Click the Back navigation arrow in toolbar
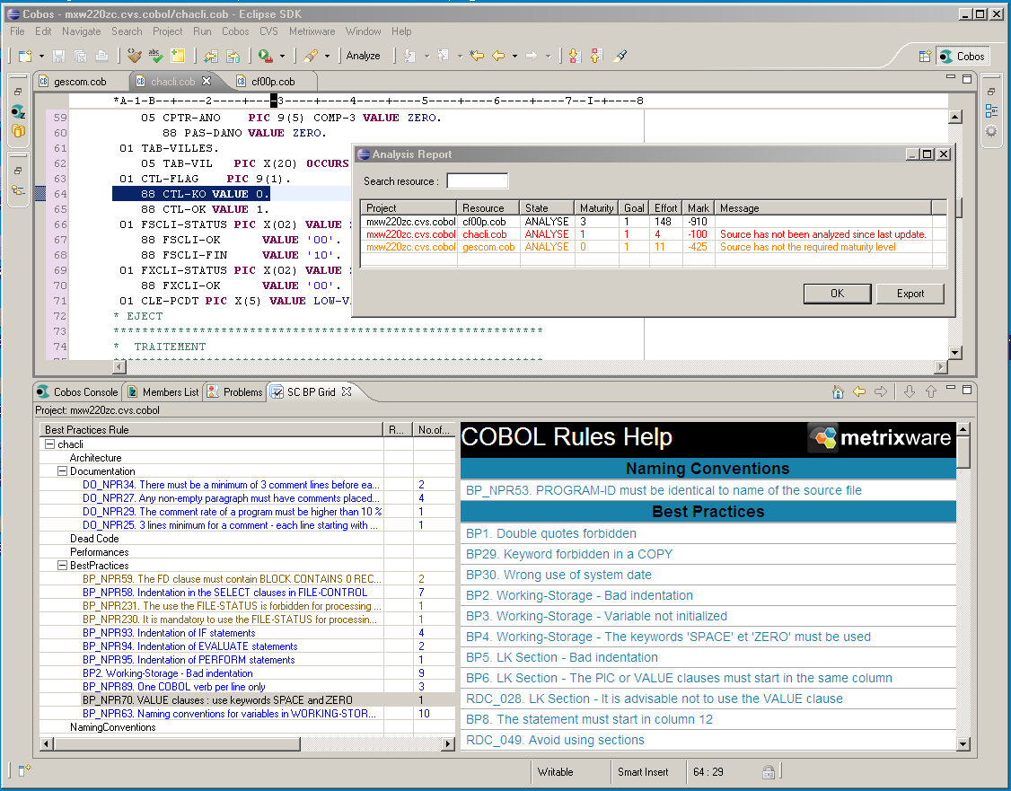Image resolution: width=1011 pixels, height=791 pixels. coord(498,56)
